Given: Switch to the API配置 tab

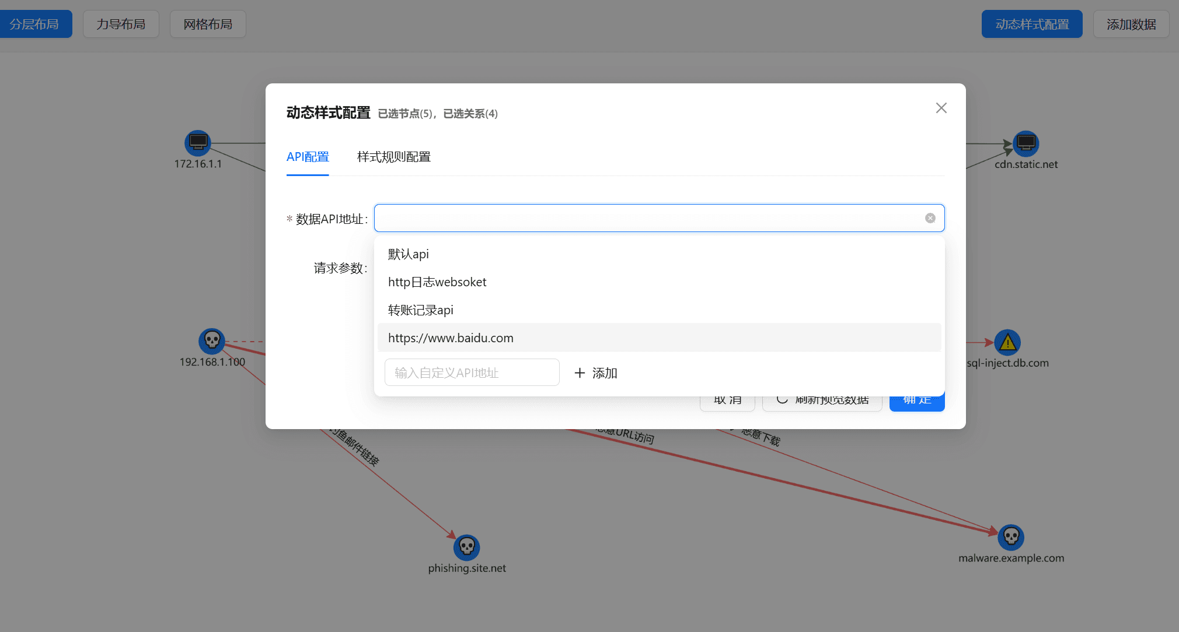Looking at the screenshot, I should pyautogui.click(x=308, y=157).
